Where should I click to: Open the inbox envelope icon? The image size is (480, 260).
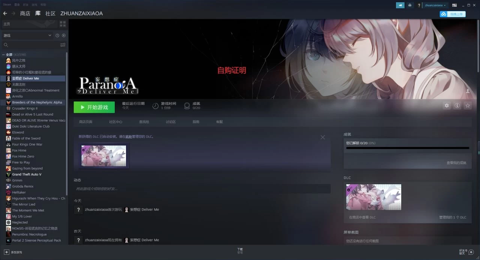(410, 5)
